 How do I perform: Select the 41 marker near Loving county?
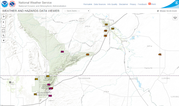[160, 55]
